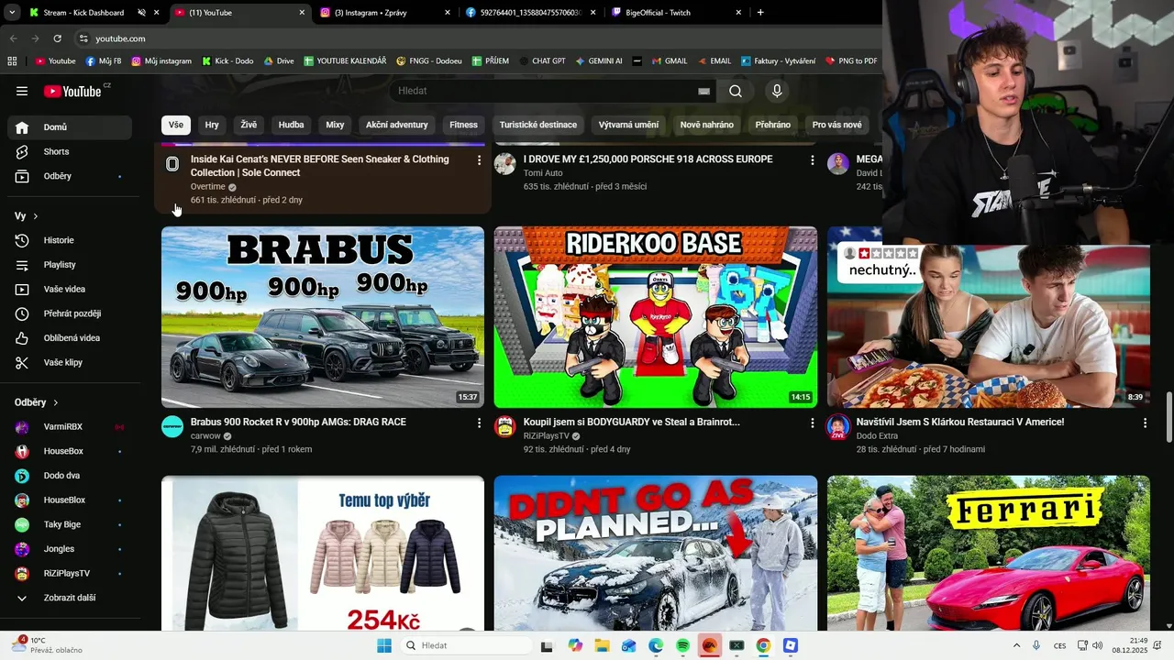
Task: Open a new Chrome tab
Action: click(760, 13)
